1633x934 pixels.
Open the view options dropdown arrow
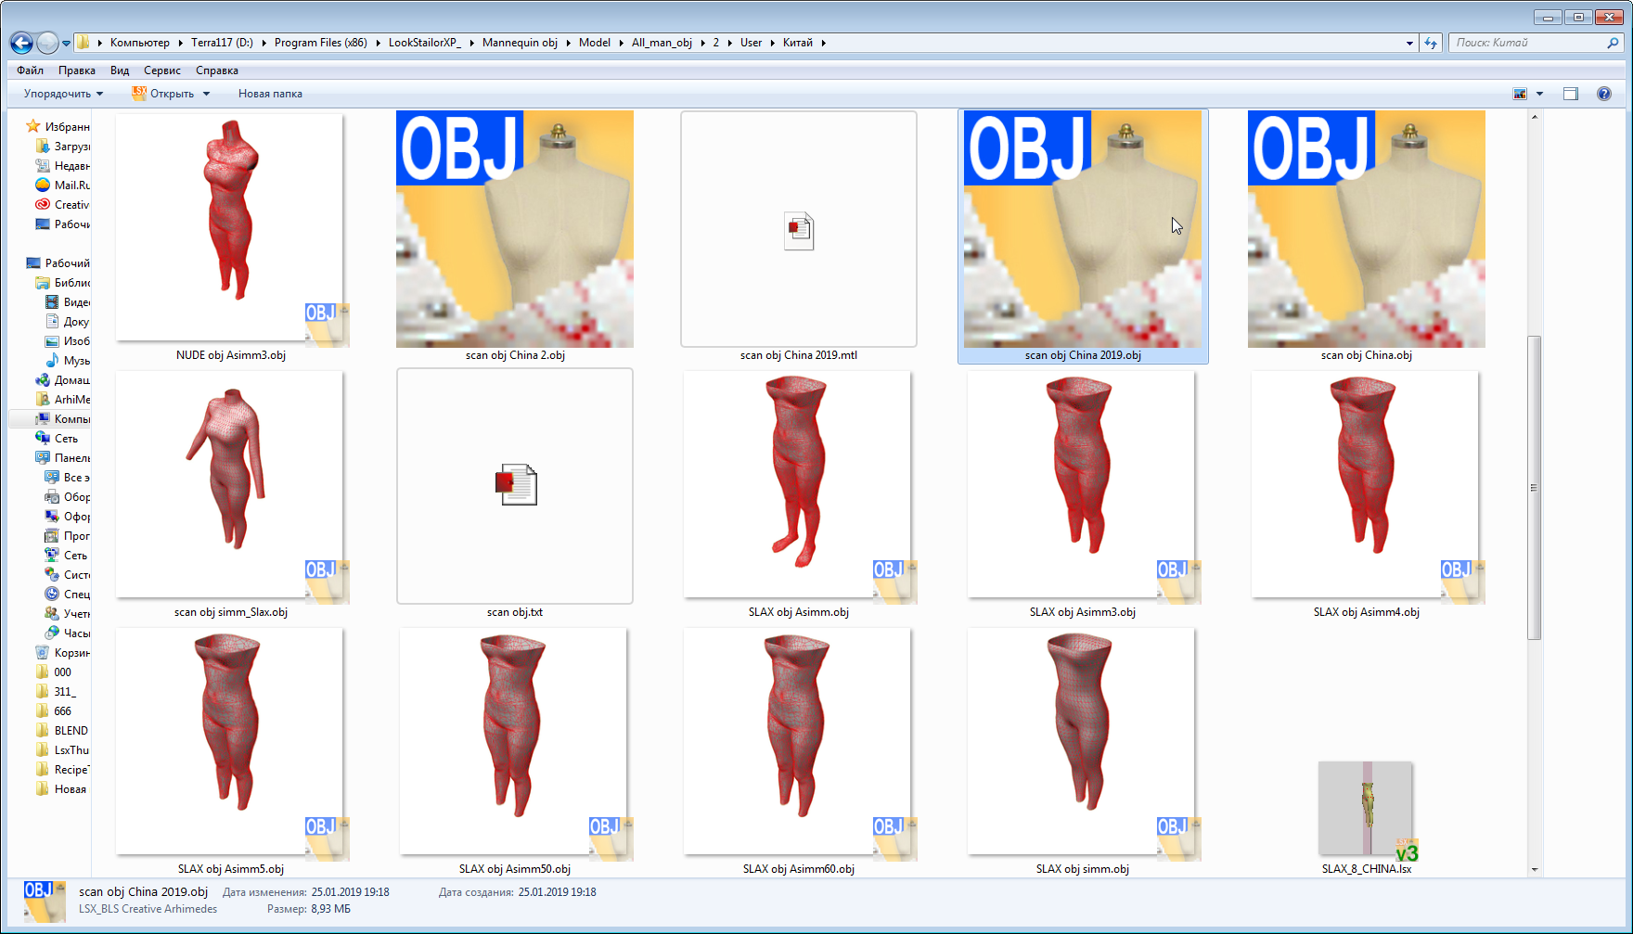[x=1539, y=94]
